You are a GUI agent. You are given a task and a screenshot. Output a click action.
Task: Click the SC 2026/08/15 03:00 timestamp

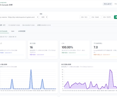[x=14, y=25]
